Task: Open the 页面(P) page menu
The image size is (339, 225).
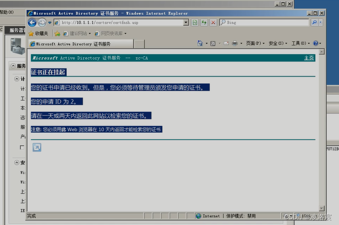Action: [255, 43]
